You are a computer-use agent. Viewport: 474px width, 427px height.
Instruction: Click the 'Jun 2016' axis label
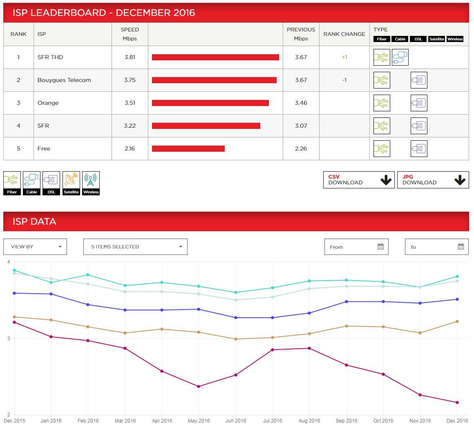tap(236, 420)
